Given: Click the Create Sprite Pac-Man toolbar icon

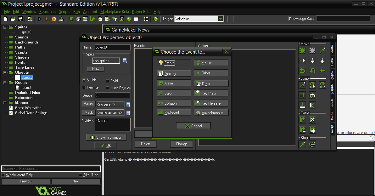Looking at the screenshot, I should 71,19.
